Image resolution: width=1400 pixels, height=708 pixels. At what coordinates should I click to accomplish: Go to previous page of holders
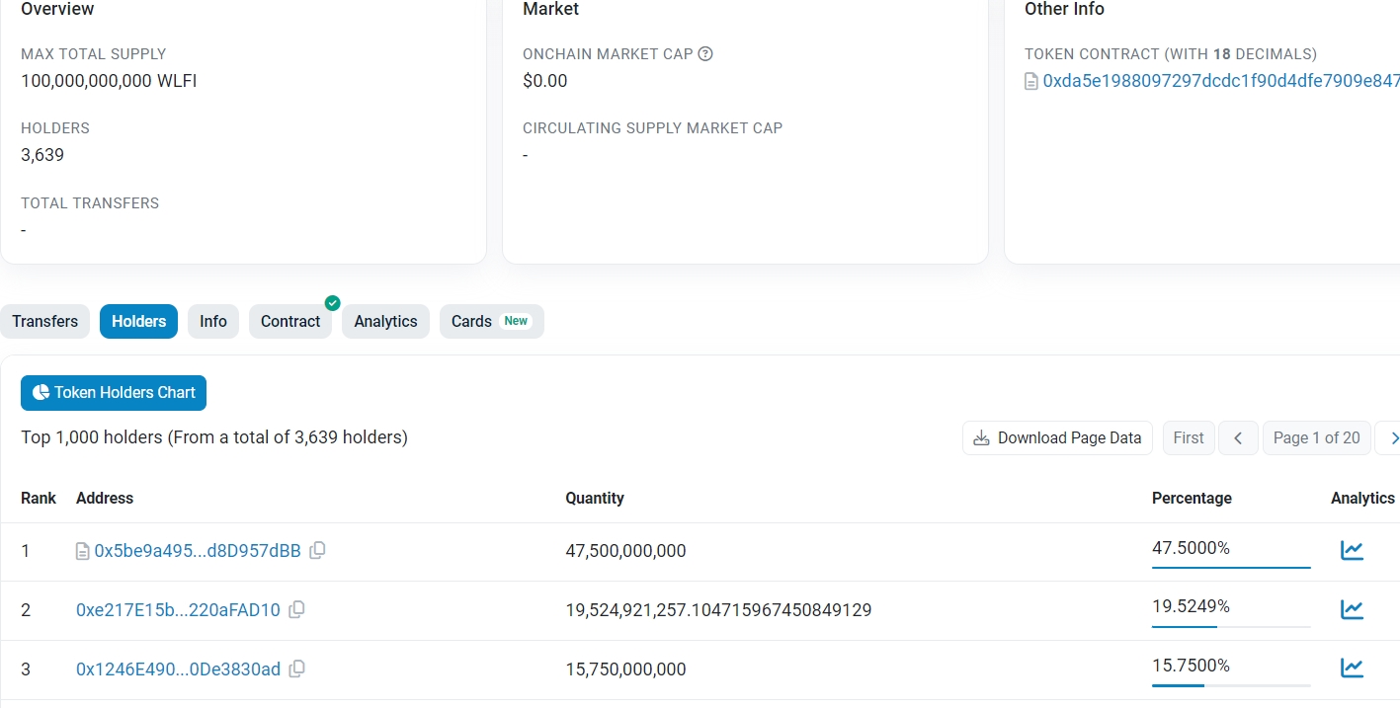click(x=1238, y=437)
